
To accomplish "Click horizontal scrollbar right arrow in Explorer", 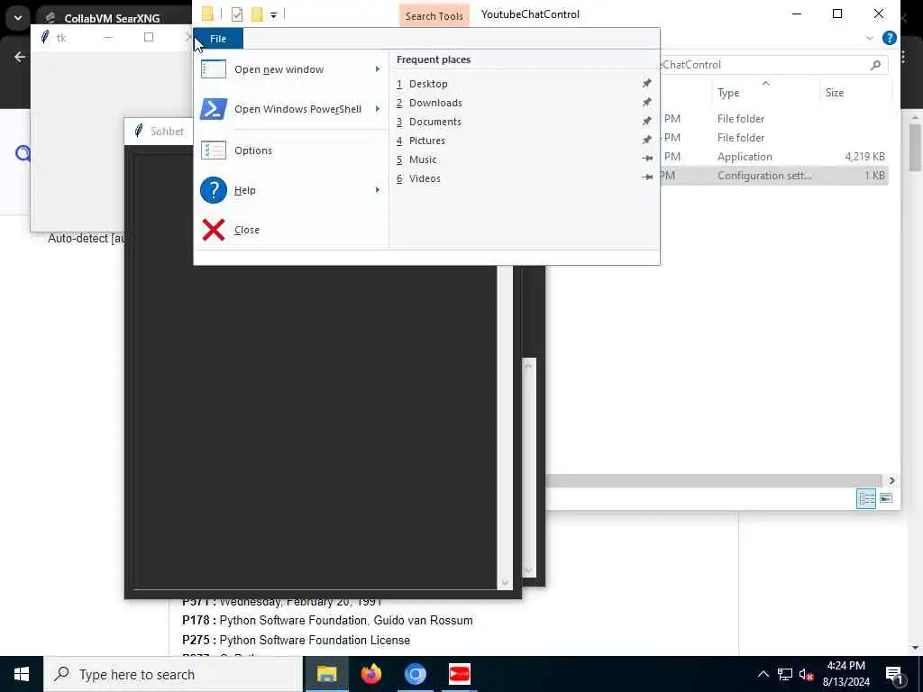I will (891, 481).
